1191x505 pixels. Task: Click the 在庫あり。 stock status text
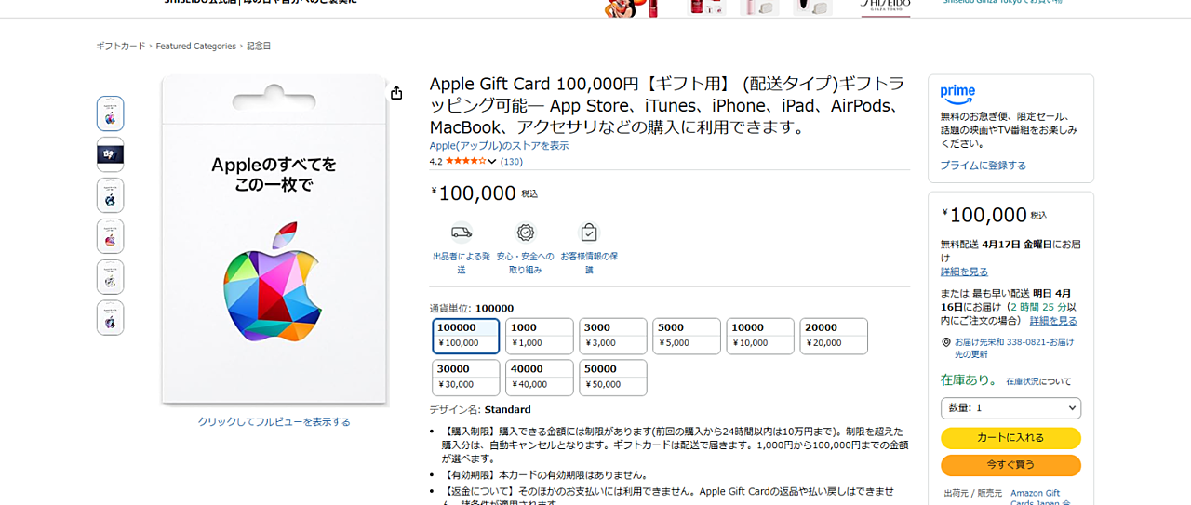[x=969, y=379]
